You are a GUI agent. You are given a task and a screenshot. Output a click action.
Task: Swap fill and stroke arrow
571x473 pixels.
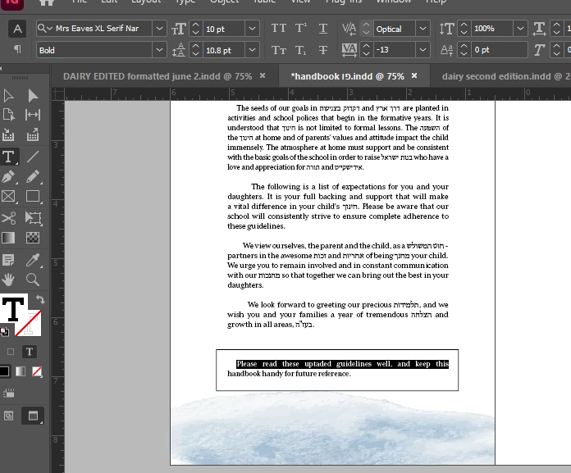tap(40, 299)
